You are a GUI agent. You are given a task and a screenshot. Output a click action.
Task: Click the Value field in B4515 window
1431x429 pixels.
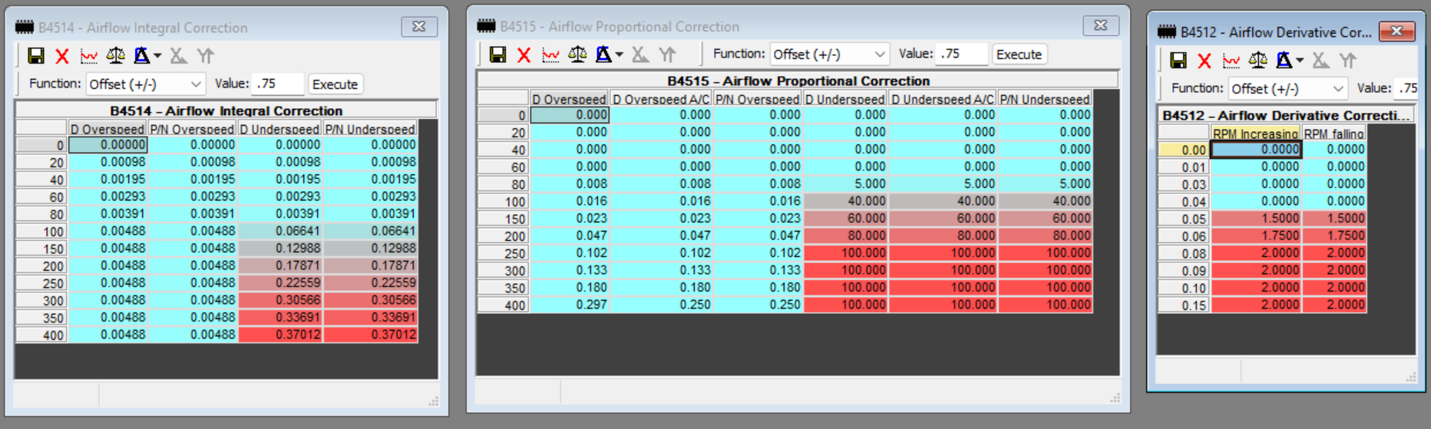[963, 54]
